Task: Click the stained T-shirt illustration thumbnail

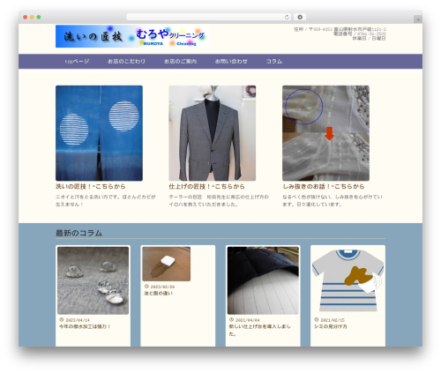Action: point(348,280)
